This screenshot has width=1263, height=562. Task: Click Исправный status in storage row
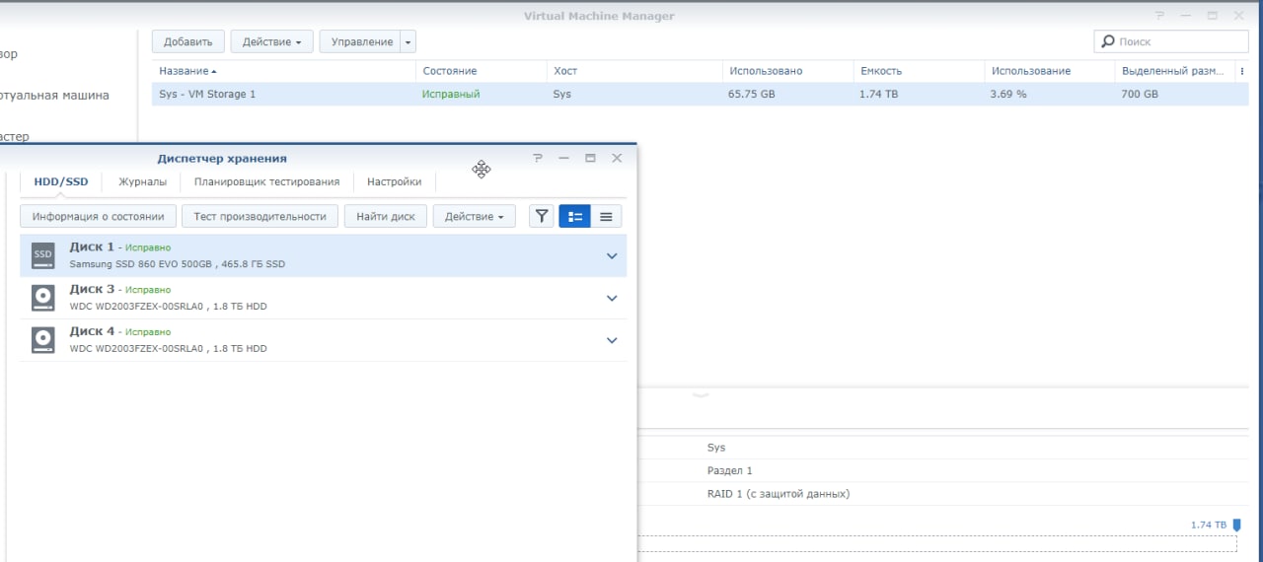(x=451, y=94)
